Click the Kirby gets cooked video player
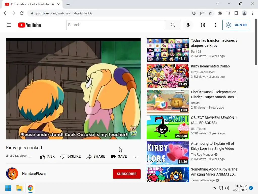258x194 pixels. click(x=73, y=89)
